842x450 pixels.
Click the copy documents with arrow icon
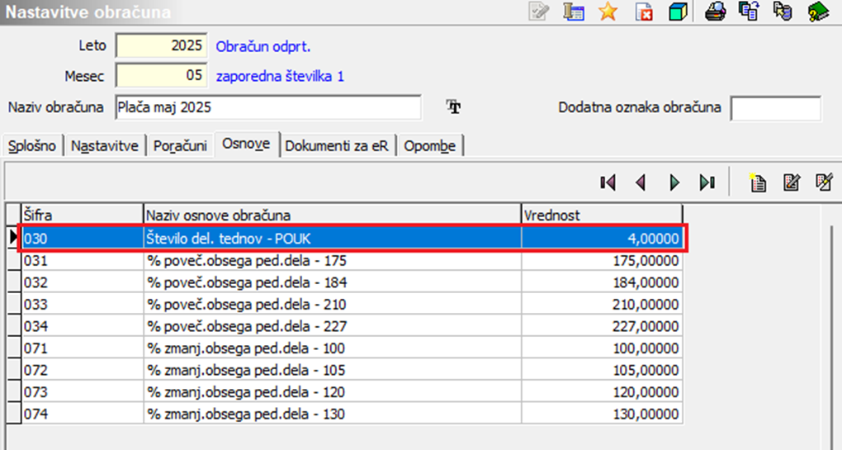coord(749,12)
